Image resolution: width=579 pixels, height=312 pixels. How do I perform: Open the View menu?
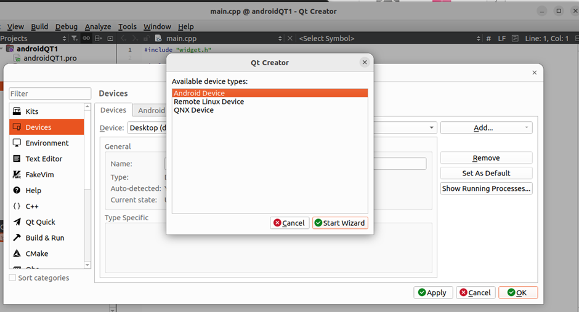coord(15,26)
